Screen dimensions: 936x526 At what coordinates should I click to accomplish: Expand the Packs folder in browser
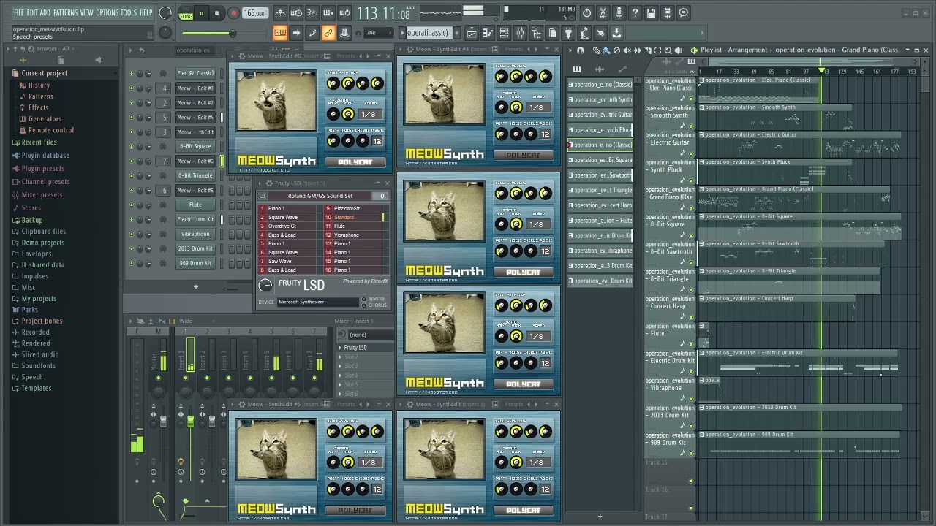(x=29, y=310)
